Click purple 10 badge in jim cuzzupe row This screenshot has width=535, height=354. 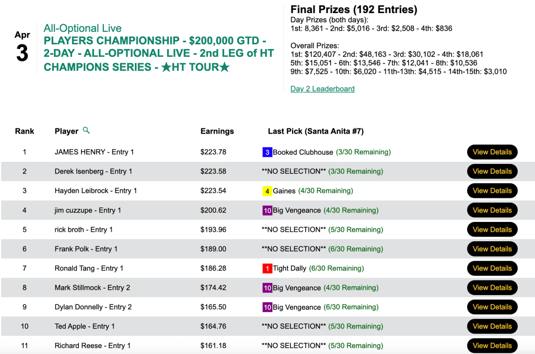267,210
